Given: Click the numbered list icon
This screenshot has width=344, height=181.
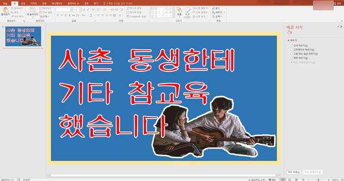Looking at the screenshot, I should [x=105, y=10].
